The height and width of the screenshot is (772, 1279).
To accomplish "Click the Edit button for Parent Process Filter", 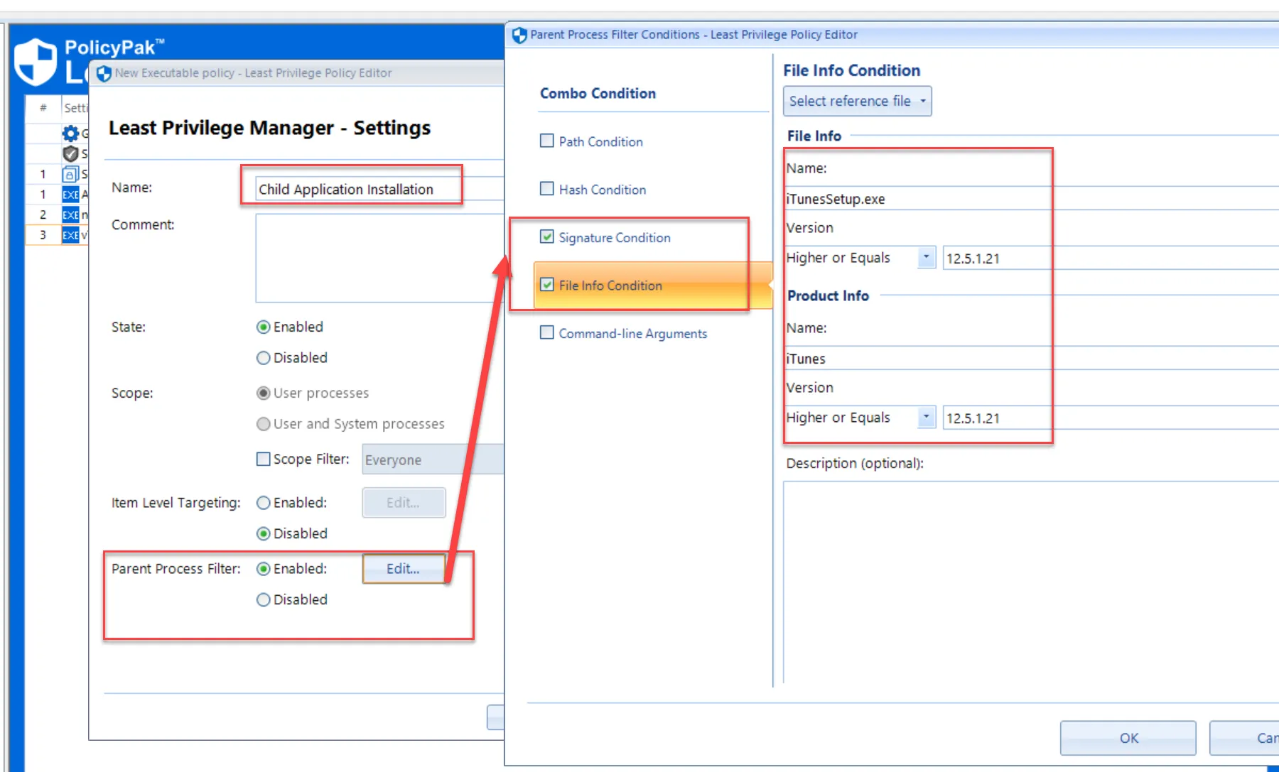I will pyautogui.click(x=403, y=568).
